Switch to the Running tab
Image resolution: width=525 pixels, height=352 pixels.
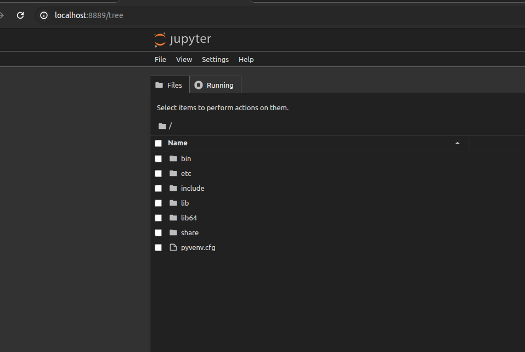tap(214, 85)
